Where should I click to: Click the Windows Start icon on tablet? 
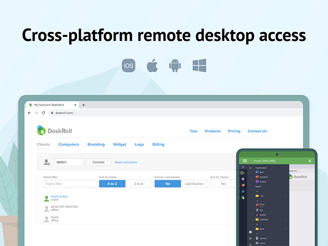(x=243, y=167)
